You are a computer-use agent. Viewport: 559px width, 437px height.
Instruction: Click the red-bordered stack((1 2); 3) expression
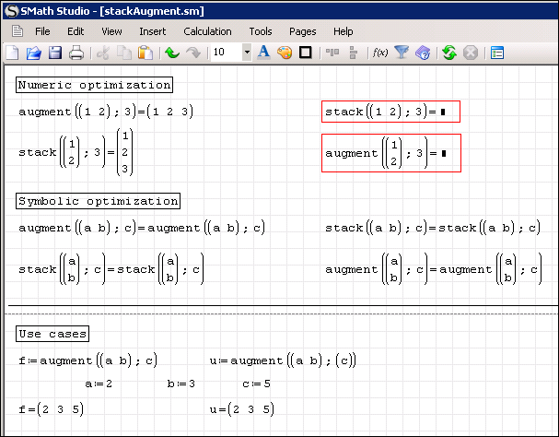(390, 112)
